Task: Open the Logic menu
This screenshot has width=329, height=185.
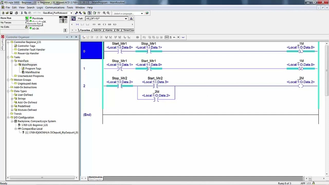Action: click(x=40, y=7)
